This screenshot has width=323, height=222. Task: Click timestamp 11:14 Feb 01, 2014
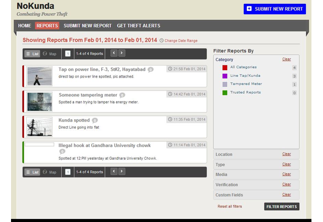point(186,145)
